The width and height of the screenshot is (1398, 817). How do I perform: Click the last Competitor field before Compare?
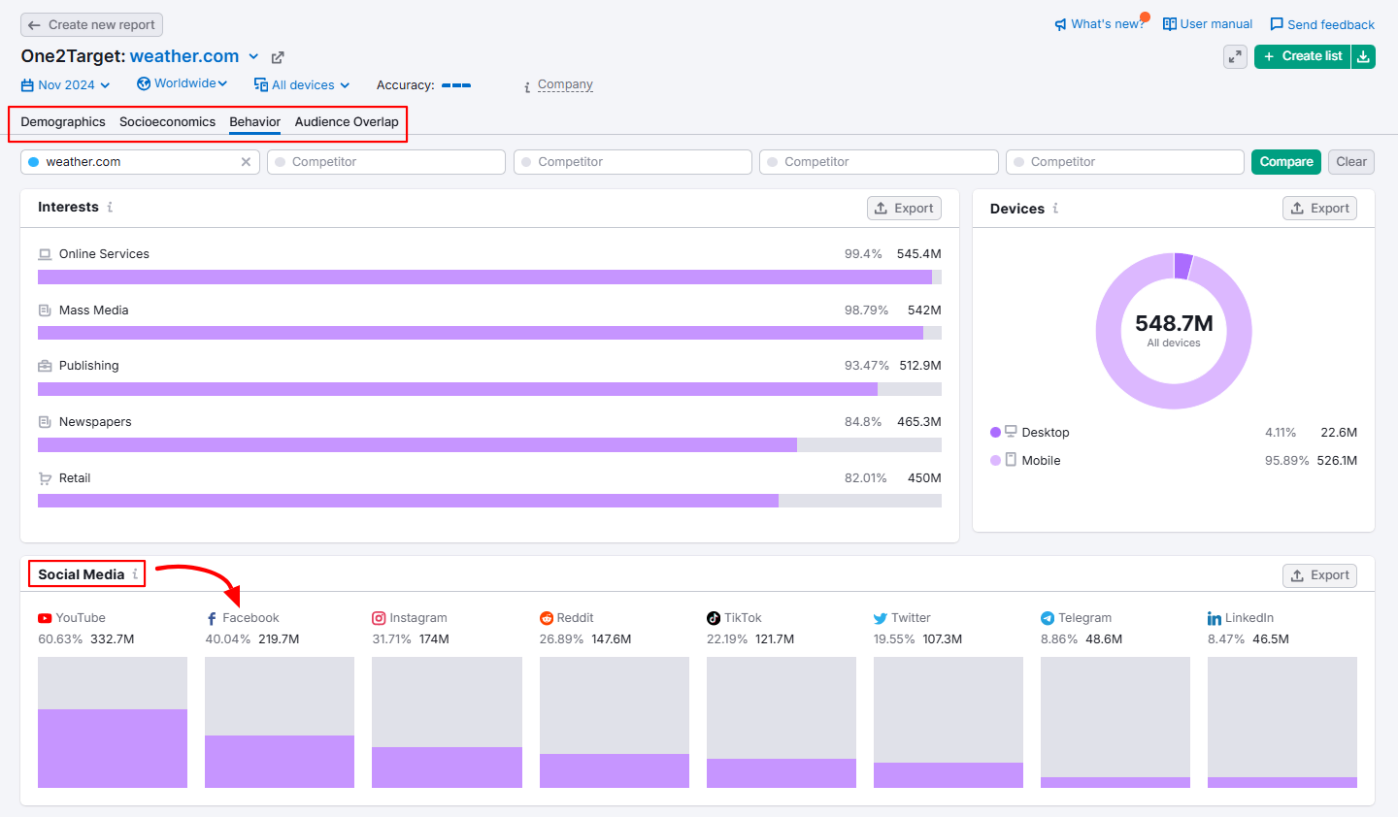click(x=1125, y=162)
